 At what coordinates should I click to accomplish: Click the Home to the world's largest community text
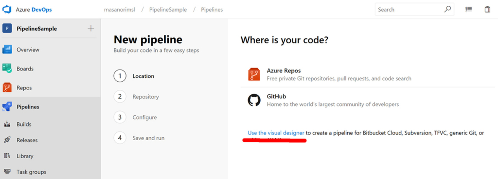coord(333,104)
